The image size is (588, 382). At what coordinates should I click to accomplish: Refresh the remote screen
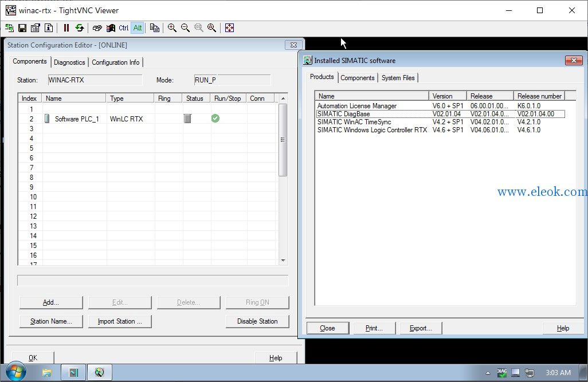[80, 27]
